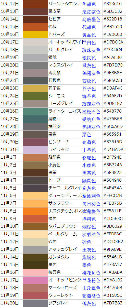Click Chinese name 墨色

87,265
